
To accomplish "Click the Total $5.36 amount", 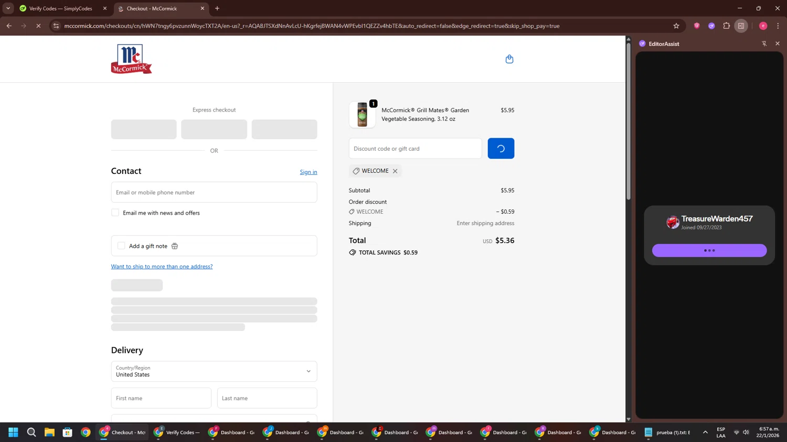I will click(x=505, y=241).
